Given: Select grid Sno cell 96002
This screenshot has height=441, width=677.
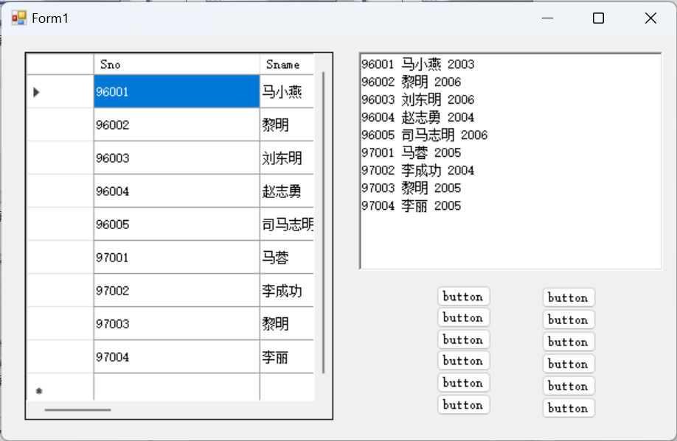Looking at the screenshot, I should coord(176,124).
